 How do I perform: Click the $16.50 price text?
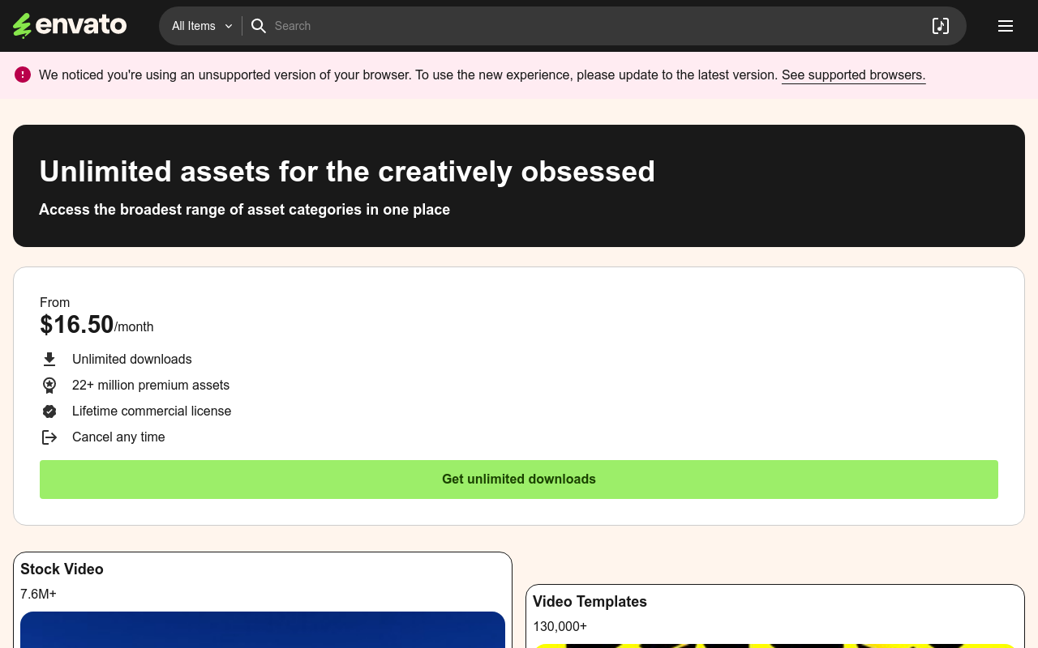click(77, 325)
